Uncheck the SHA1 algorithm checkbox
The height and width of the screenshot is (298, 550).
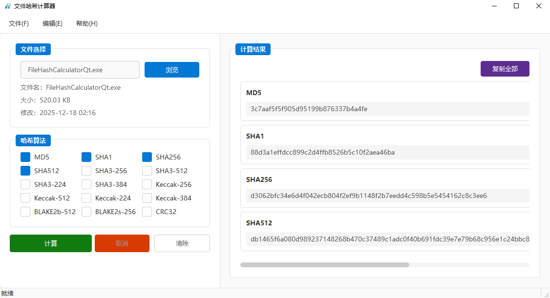coord(86,157)
